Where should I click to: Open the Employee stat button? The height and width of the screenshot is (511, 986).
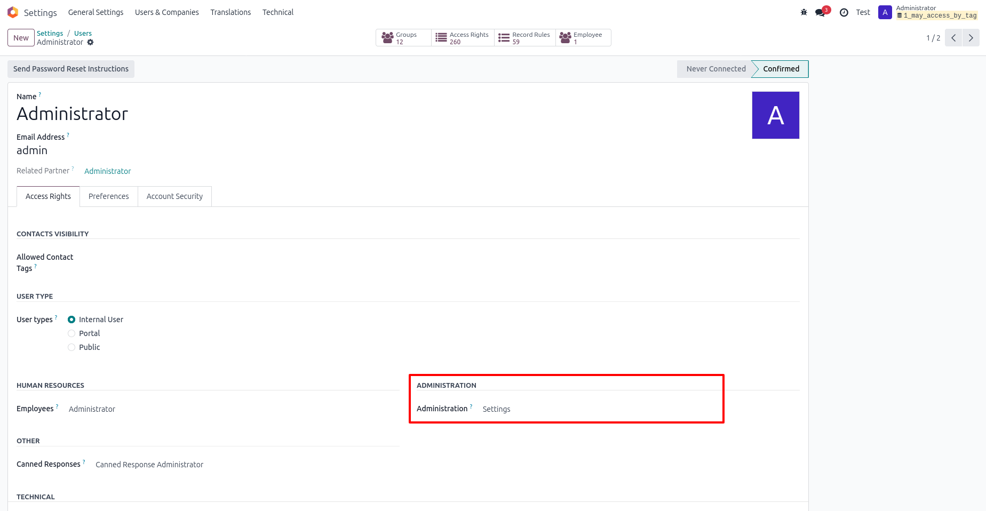click(583, 38)
